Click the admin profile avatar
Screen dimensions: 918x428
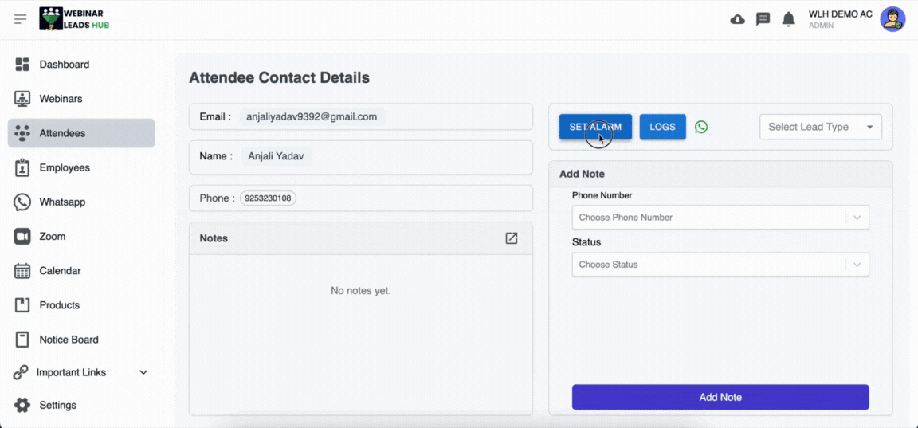point(892,19)
